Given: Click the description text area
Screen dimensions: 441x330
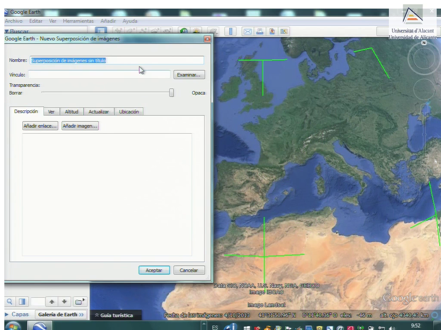Looking at the screenshot, I should 107,195.
